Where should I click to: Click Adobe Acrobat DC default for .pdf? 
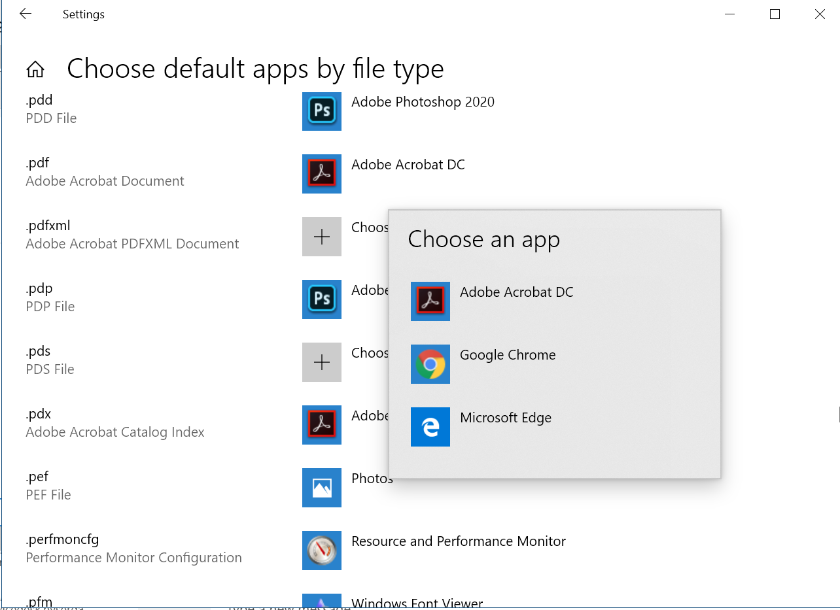[x=408, y=165]
